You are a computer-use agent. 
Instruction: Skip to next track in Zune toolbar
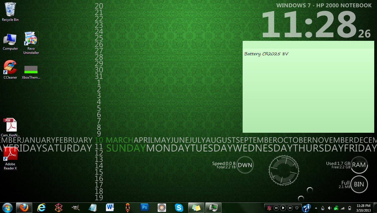click(x=290, y=208)
